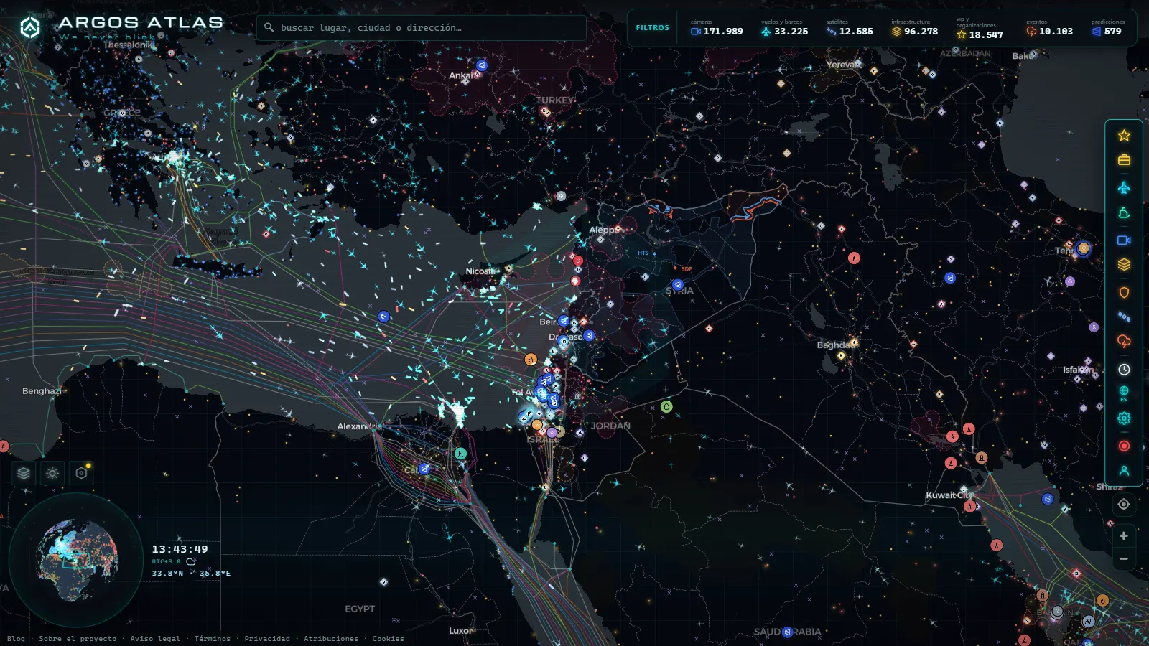Click the Baghdad city label

[835, 345]
